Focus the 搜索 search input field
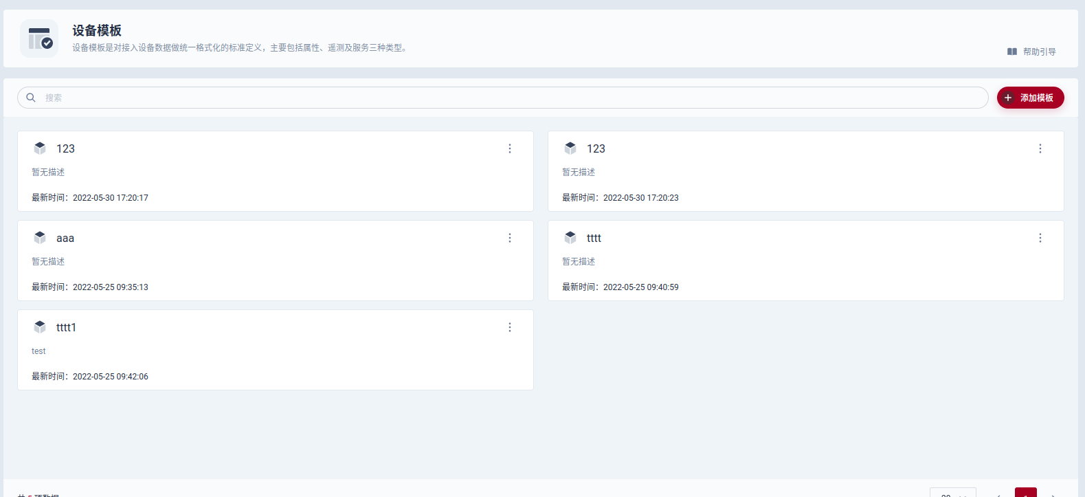This screenshot has width=1085, height=497. 508,98
